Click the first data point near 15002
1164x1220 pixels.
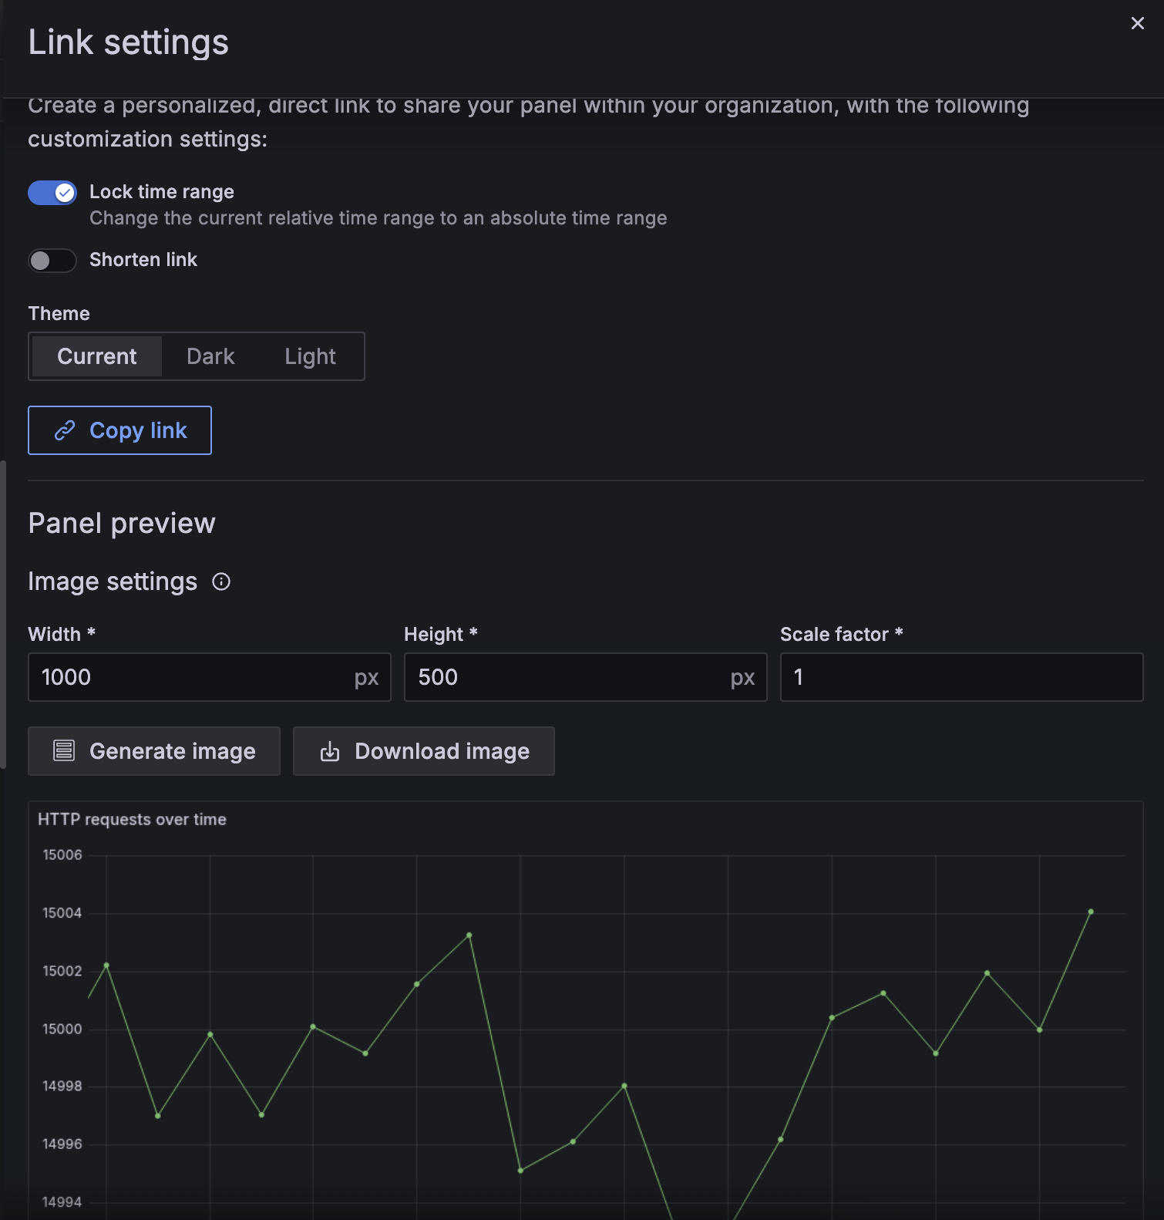106,965
